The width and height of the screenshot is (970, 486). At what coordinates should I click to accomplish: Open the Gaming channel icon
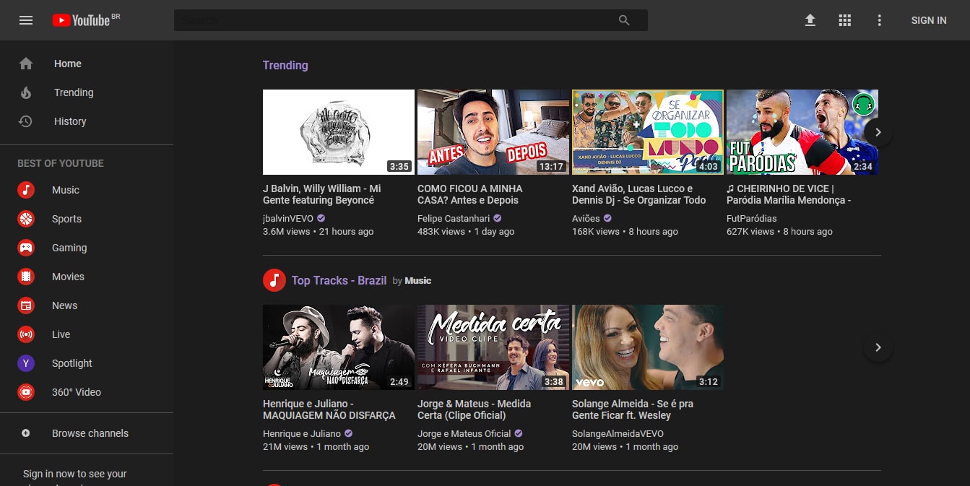click(x=26, y=248)
